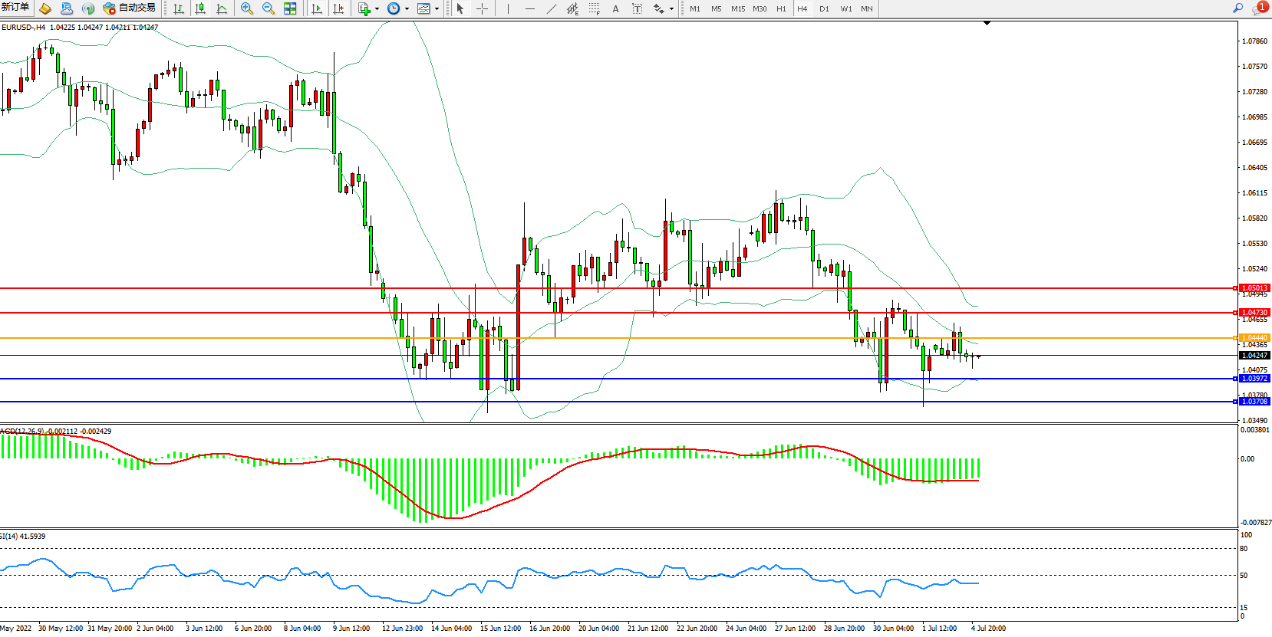Switch chart to bar chart display
This screenshot has width=1272, height=637.
point(179,8)
